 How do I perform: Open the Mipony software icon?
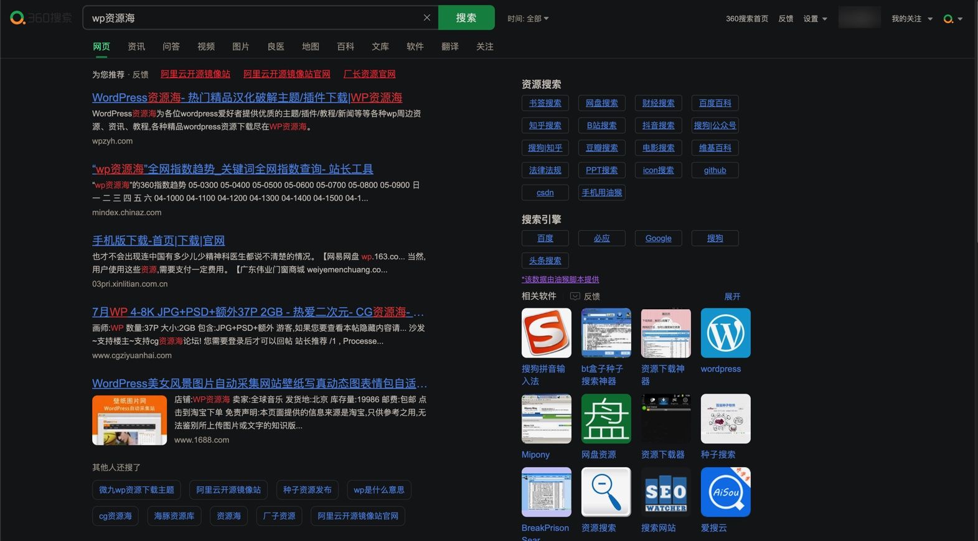[546, 418]
